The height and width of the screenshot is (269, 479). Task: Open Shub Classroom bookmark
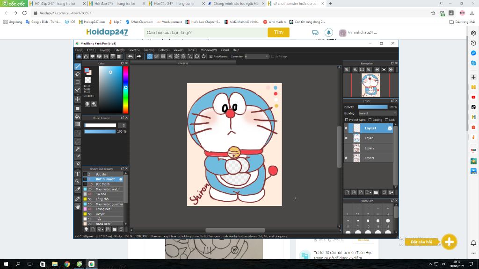(x=139, y=22)
